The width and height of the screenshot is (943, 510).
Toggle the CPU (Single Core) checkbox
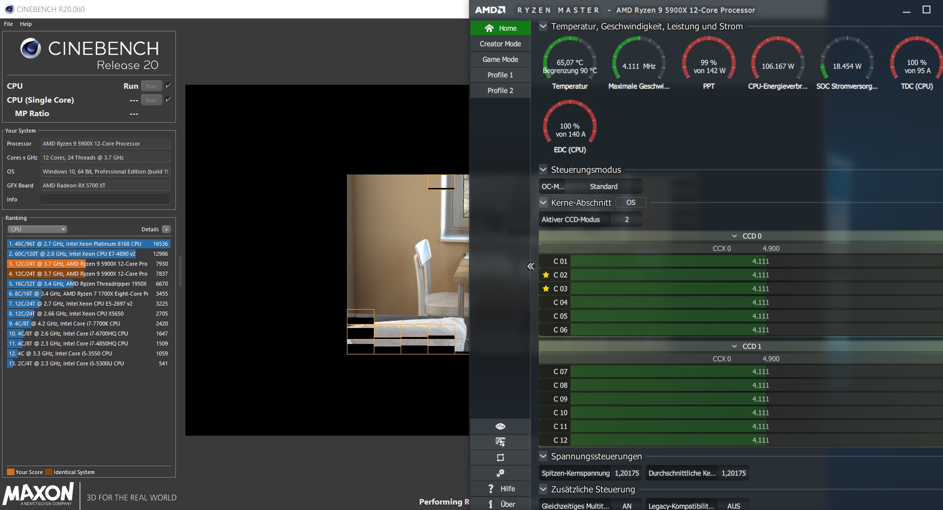[x=168, y=100]
